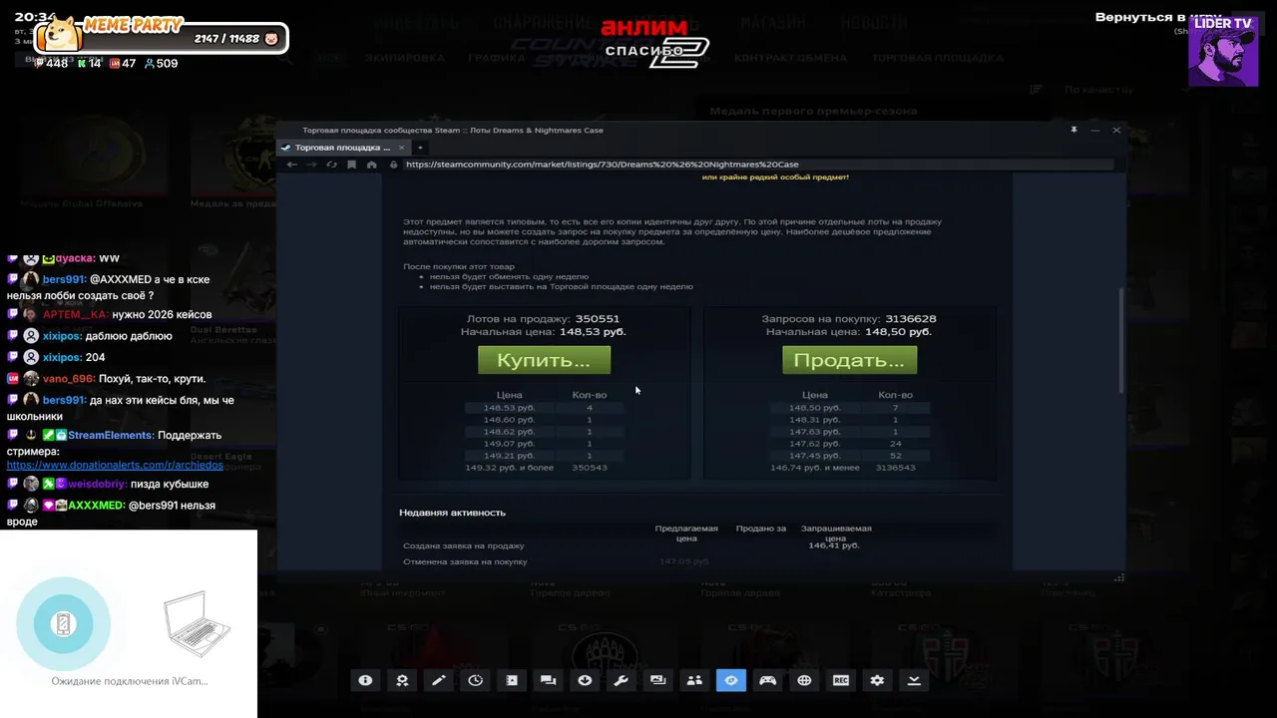1277x718 pixels.
Task: Click the 149,21 руб. sell listing row
Action: tap(544, 456)
